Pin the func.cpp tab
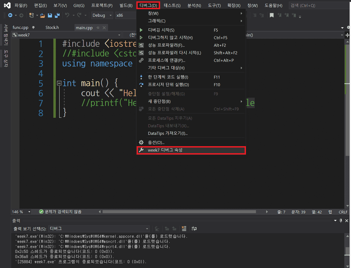351x268 pixels. click(33, 28)
